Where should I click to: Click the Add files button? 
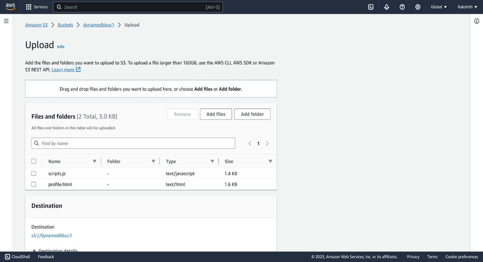(216, 114)
